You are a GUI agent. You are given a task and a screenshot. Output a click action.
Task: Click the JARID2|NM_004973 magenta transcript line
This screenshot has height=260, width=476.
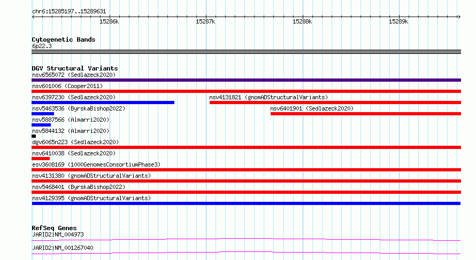pos(246,239)
